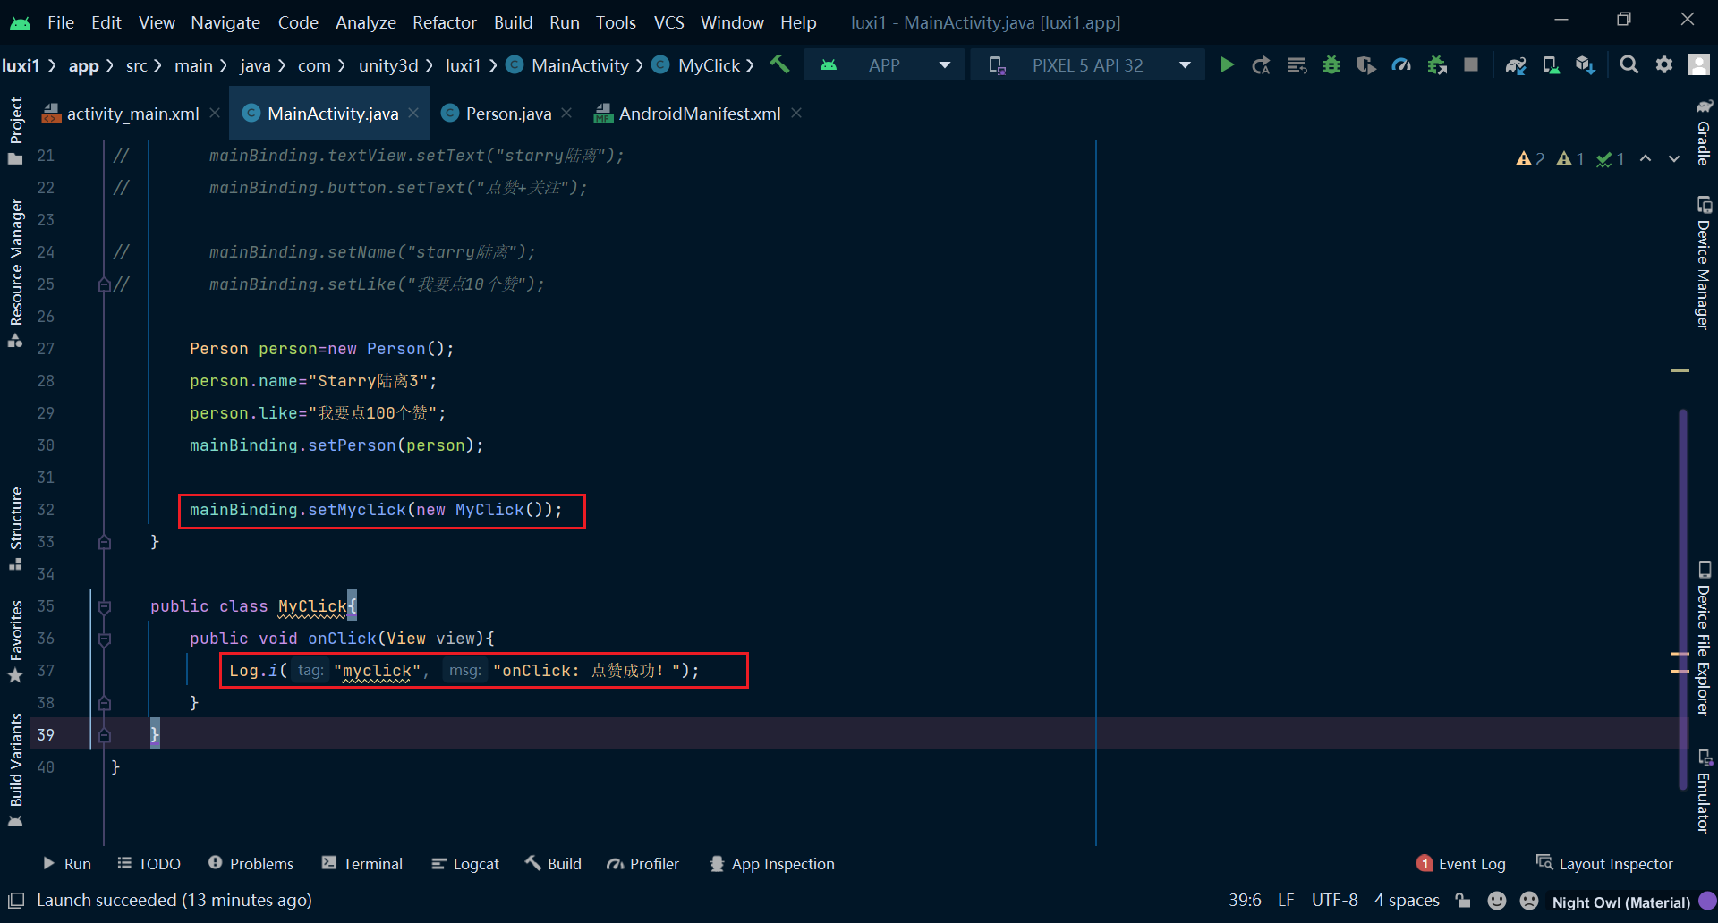Go to previous highlighted error arrow

click(x=1646, y=158)
